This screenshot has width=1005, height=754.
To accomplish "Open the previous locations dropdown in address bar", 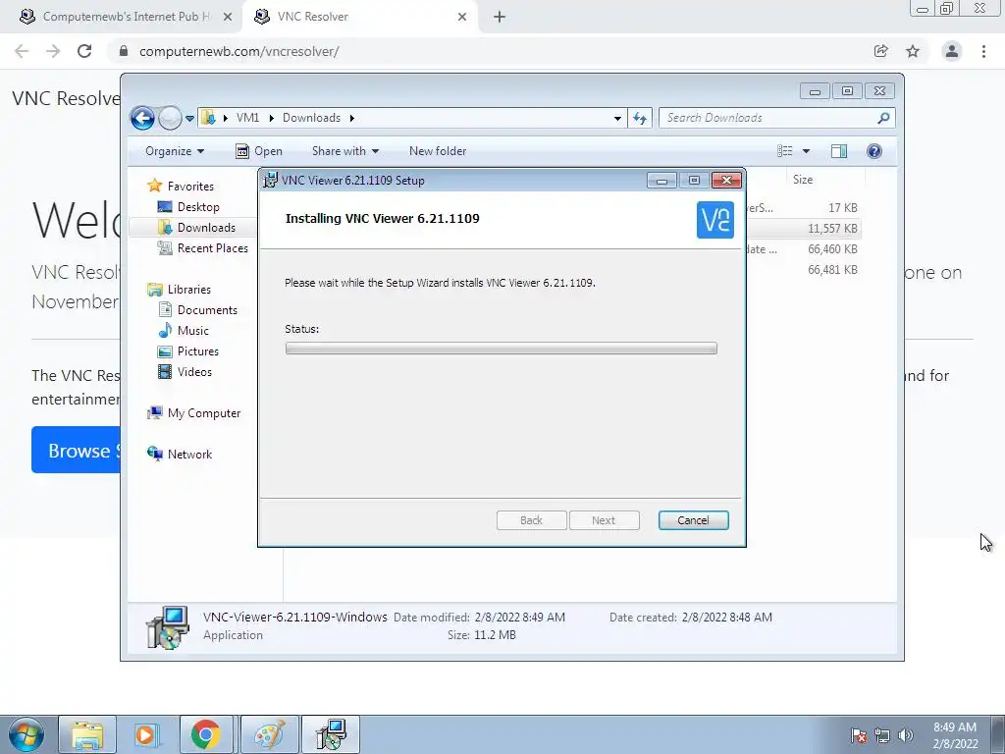I will pos(617,119).
